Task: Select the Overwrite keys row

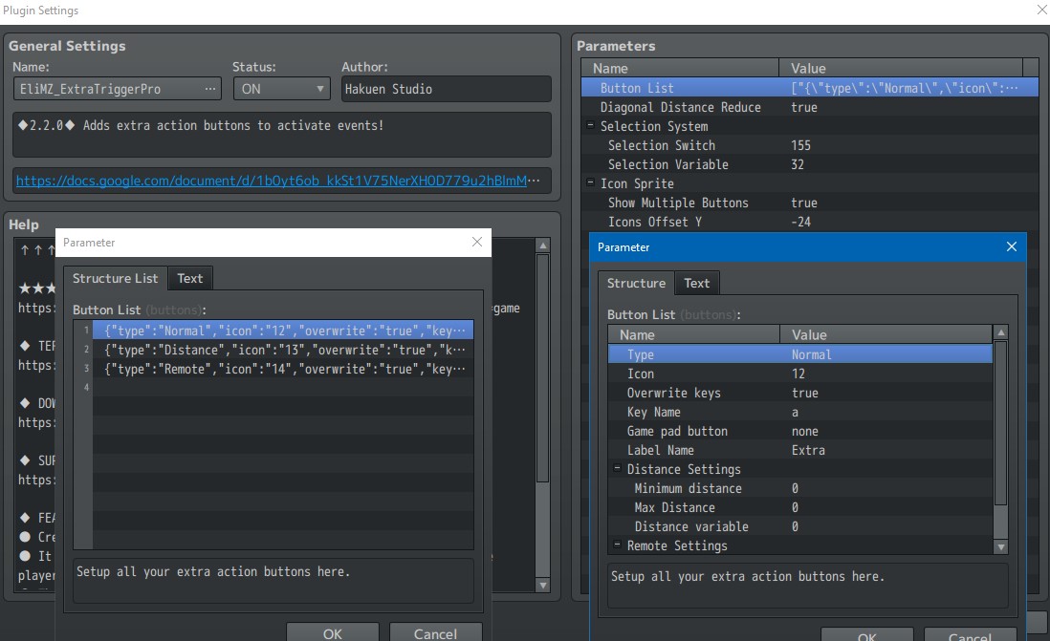Action: (x=800, y=393)
